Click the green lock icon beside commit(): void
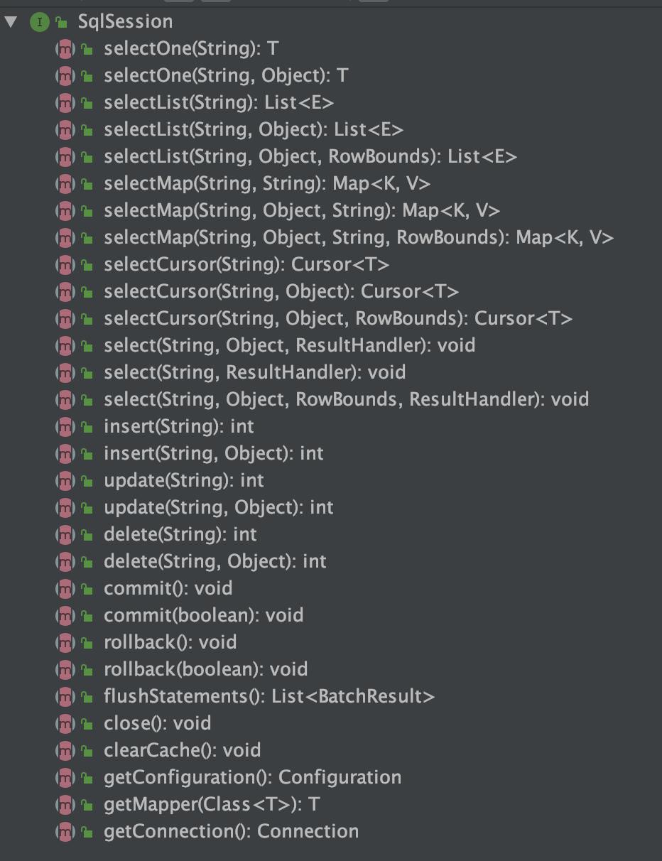Image resolution: width=662 pixels, height=861 pixels. (x=87, y=589)
